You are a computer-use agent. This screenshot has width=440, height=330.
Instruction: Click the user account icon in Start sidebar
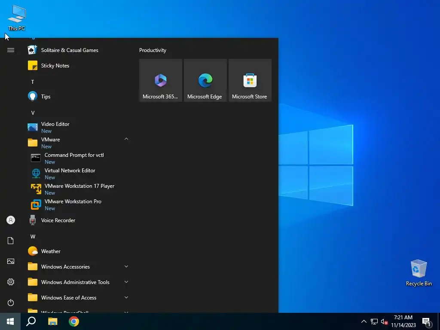11,220
